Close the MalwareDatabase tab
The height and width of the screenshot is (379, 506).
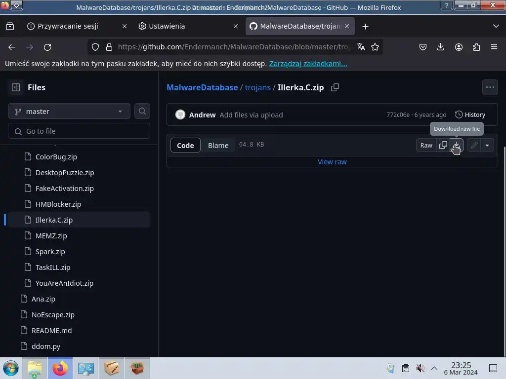coord(347,26)
